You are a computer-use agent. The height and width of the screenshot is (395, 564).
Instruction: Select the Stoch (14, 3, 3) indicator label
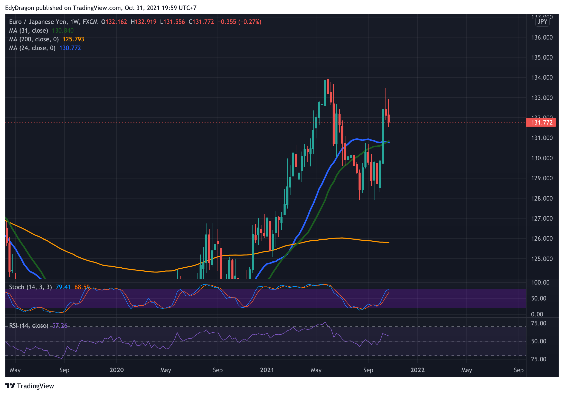[x=31, y=287]
